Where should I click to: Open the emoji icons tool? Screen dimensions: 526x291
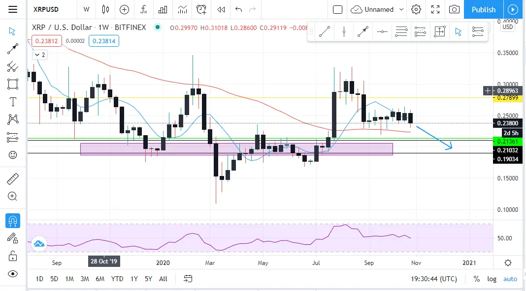[12, 155]
